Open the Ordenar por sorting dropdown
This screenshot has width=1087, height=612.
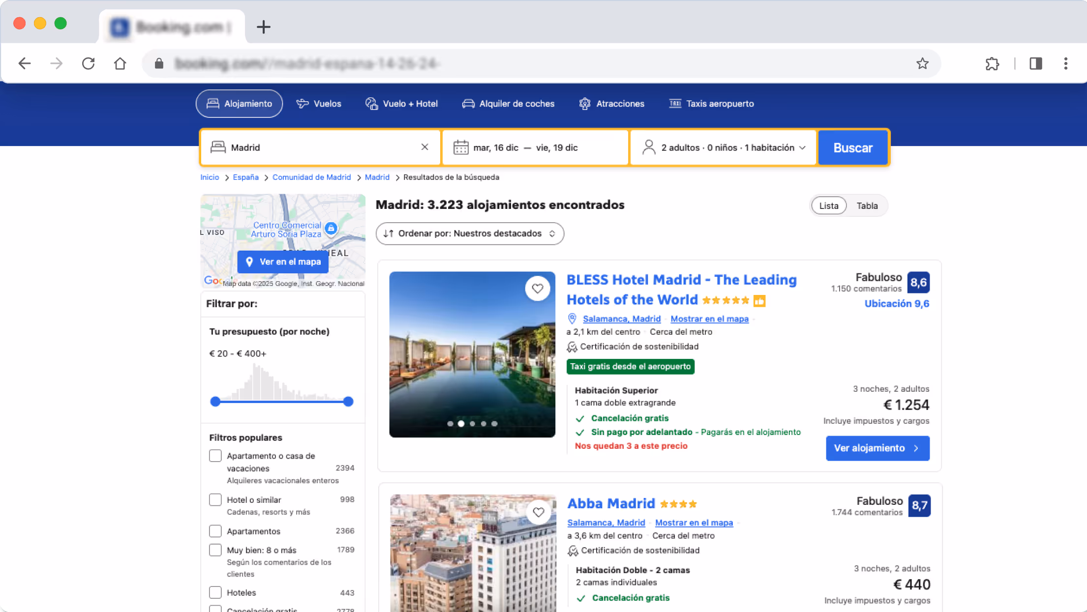[x=470, y=233]
